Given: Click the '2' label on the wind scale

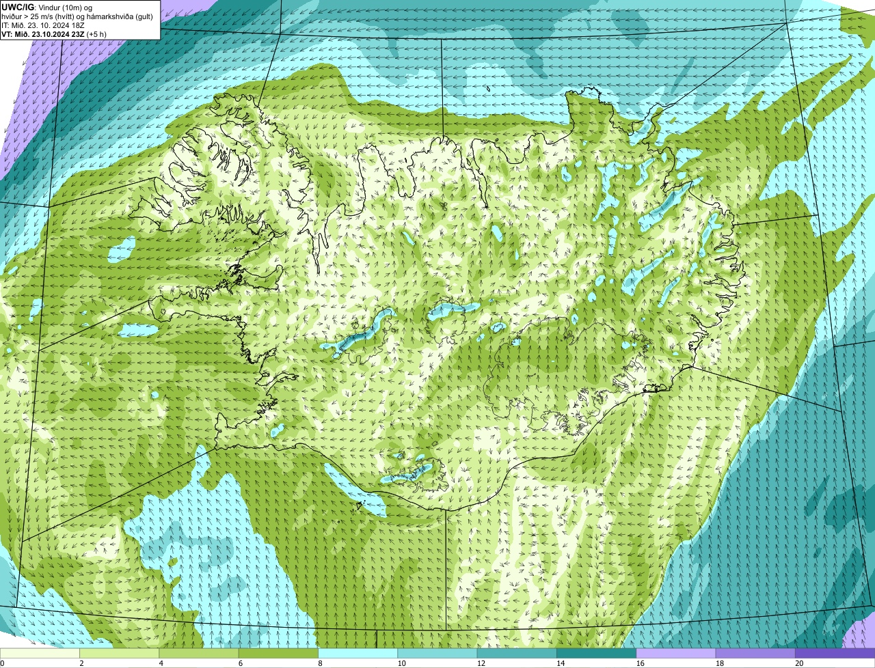Looking at the screenshot, I should [81, 663].
